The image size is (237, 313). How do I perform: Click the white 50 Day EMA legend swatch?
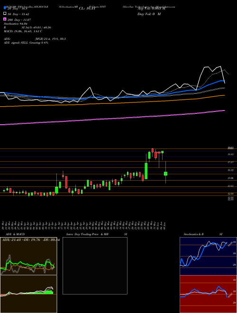tap(5, 13)
